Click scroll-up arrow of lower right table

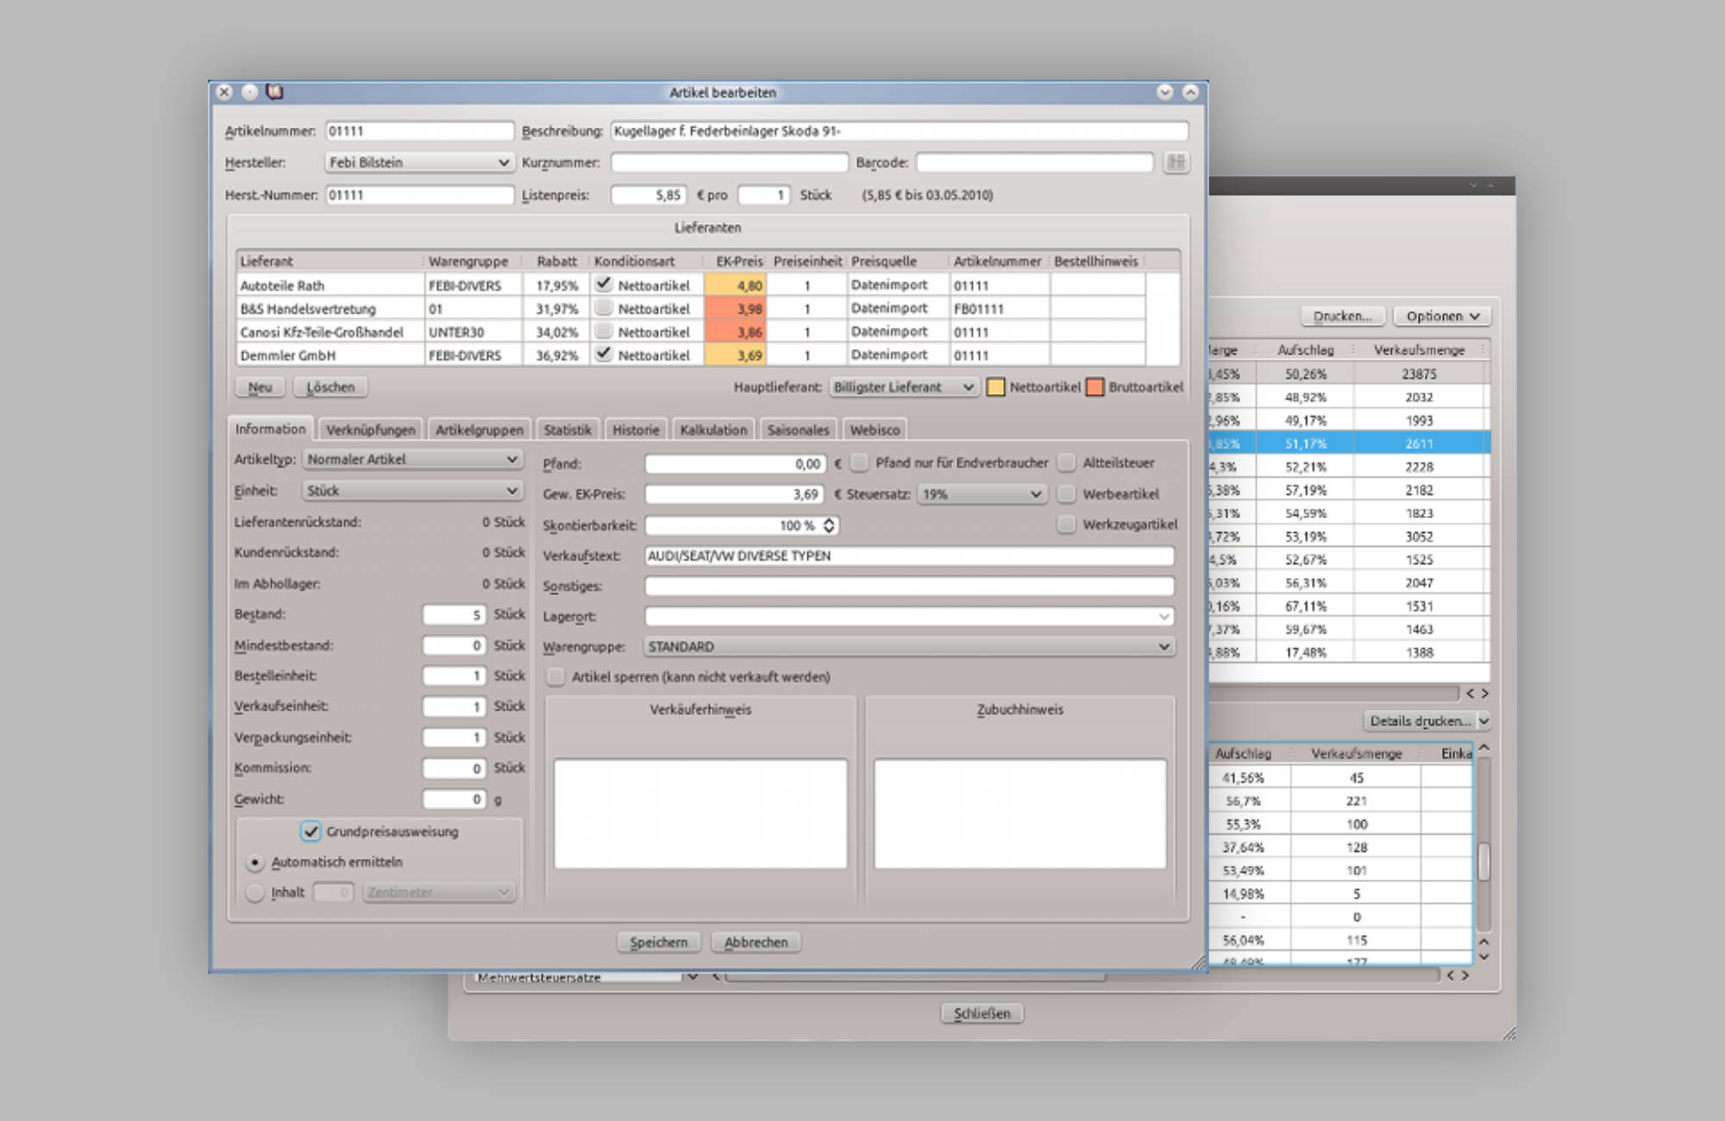pyautogui.click(x=1484, y=747)
